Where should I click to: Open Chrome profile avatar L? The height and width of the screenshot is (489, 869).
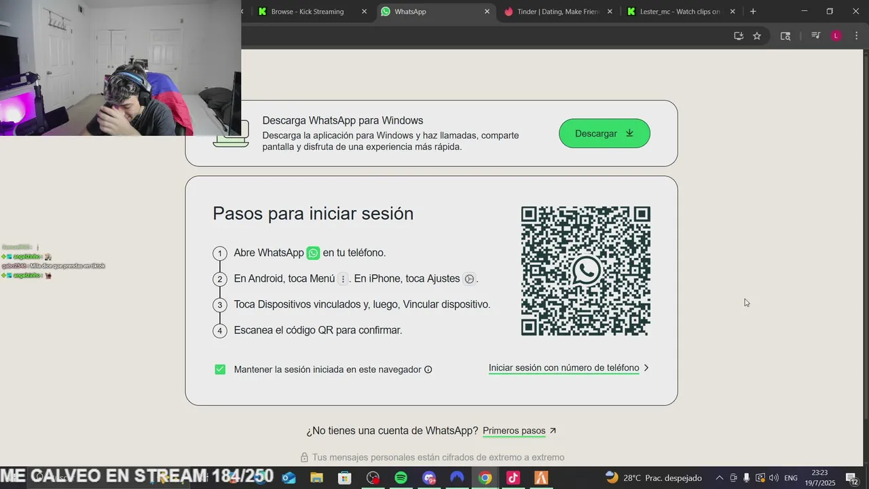836,36
